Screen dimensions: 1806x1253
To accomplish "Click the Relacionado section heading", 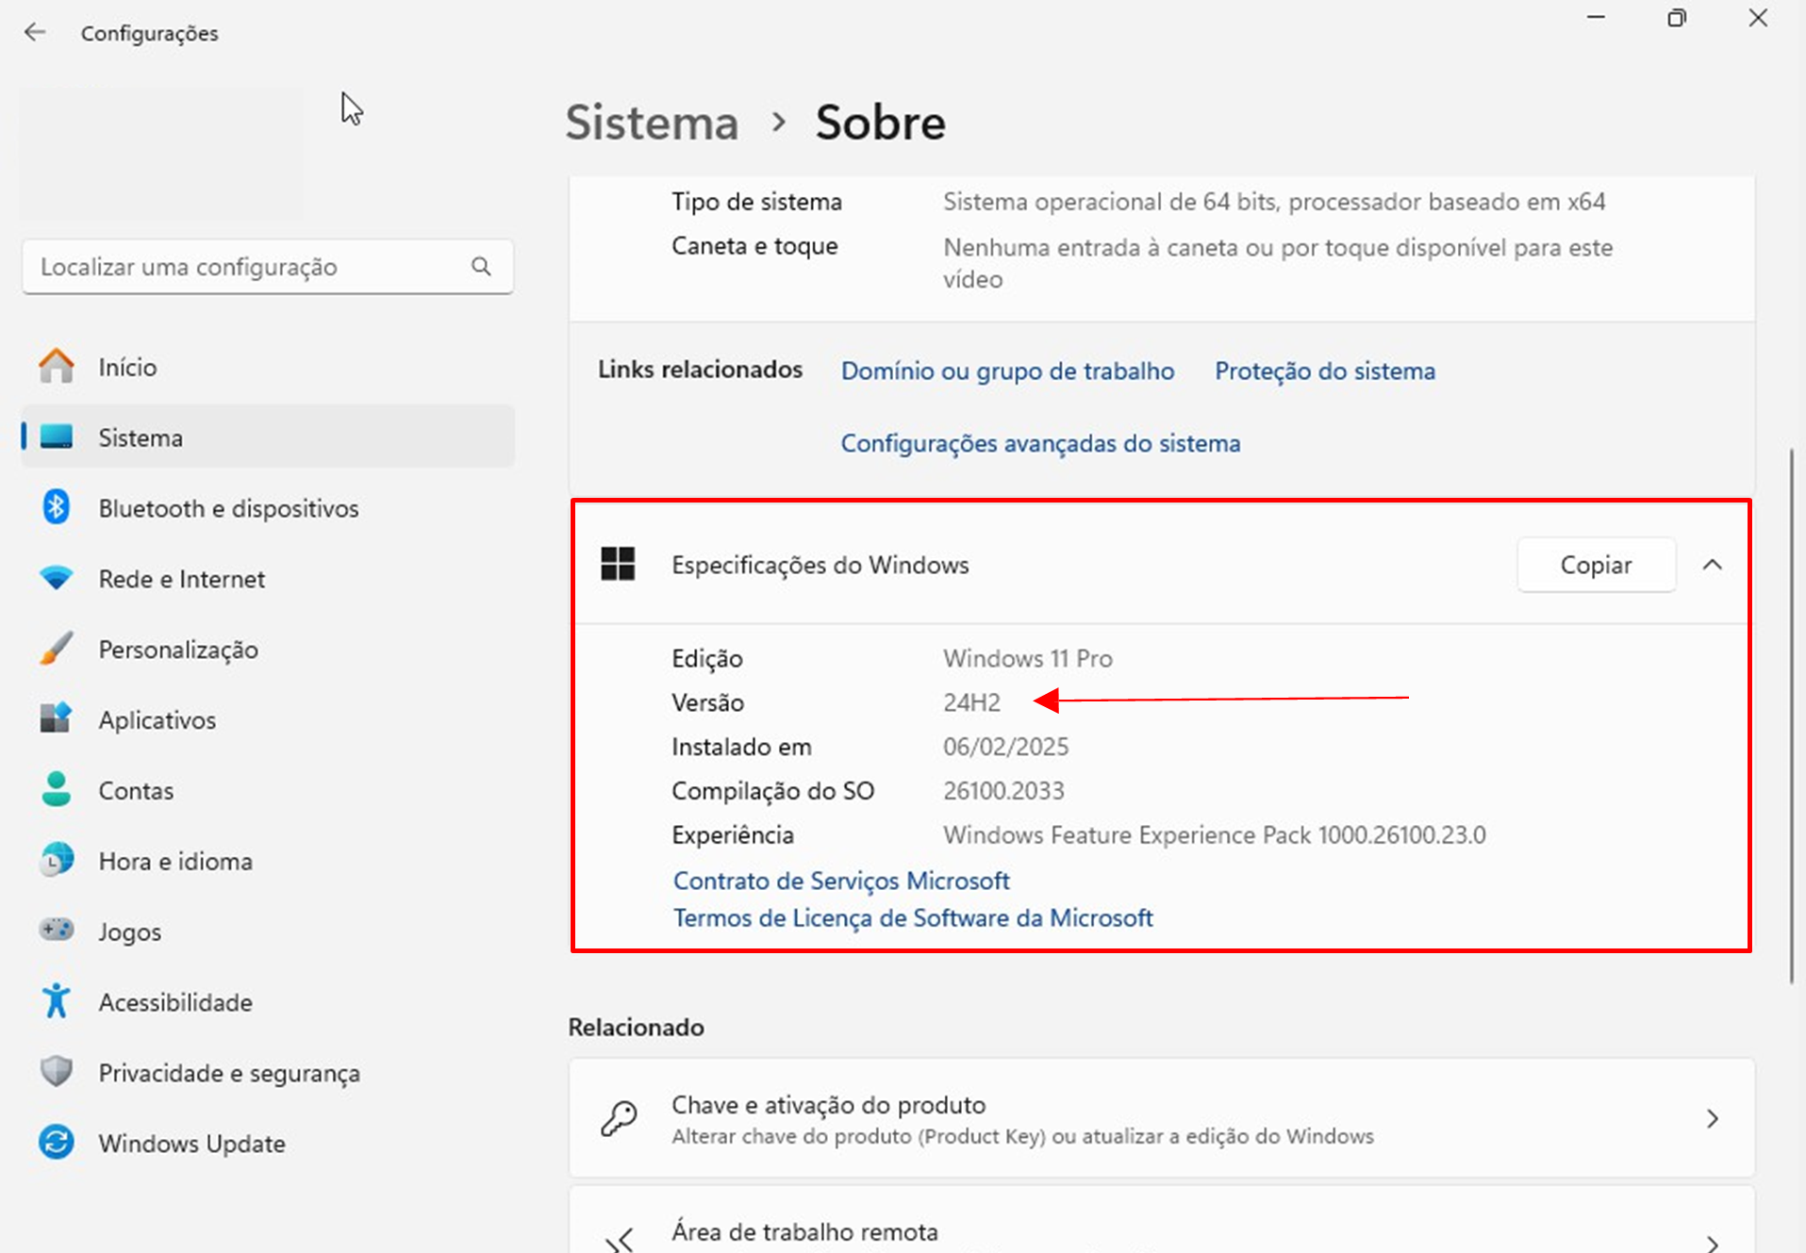I will [x=636, y=1028].
